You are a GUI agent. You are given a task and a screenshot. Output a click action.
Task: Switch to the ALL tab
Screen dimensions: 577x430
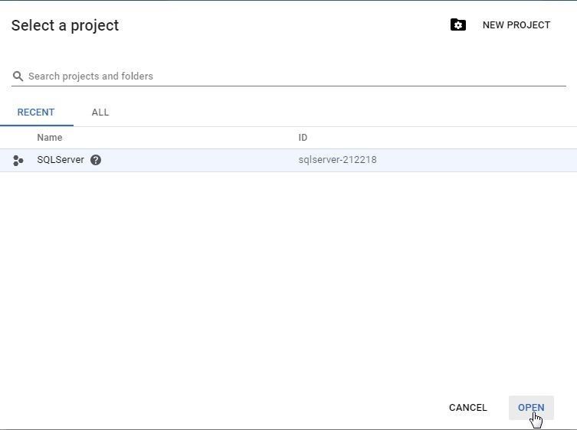click(x=100, y=112)
